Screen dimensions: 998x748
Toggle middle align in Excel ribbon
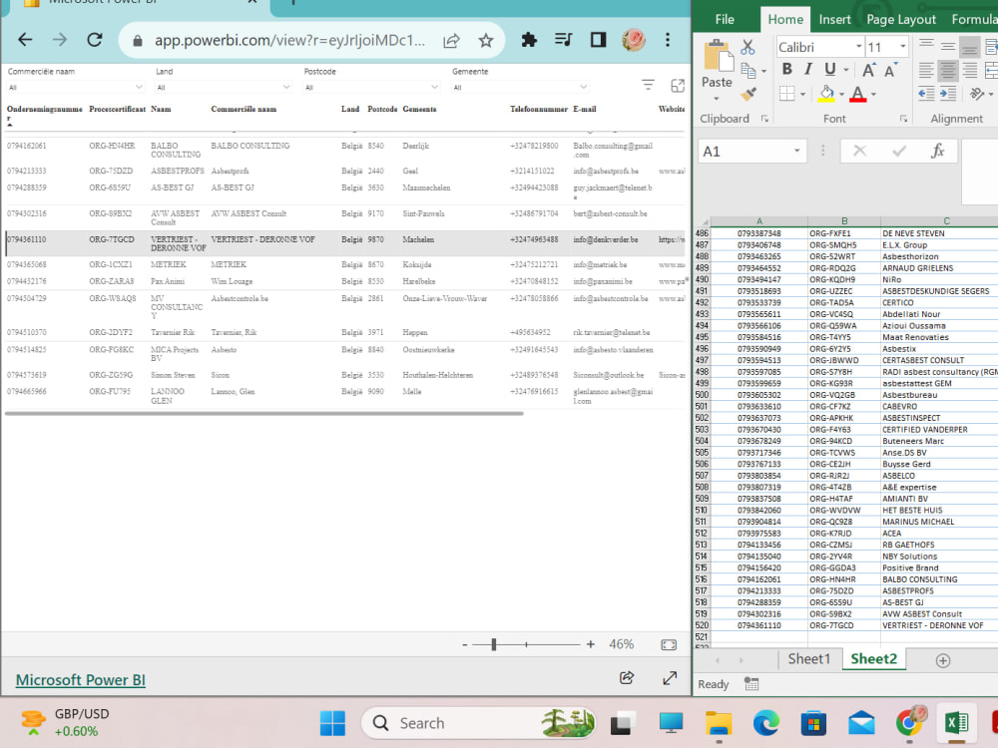tap(948, 46)
